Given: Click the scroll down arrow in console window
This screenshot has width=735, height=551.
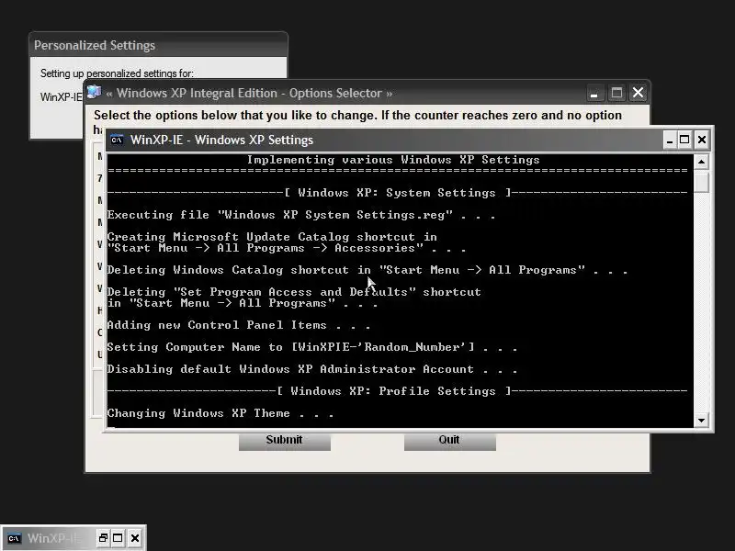Looking at the screenshot, I should point(701,421).
